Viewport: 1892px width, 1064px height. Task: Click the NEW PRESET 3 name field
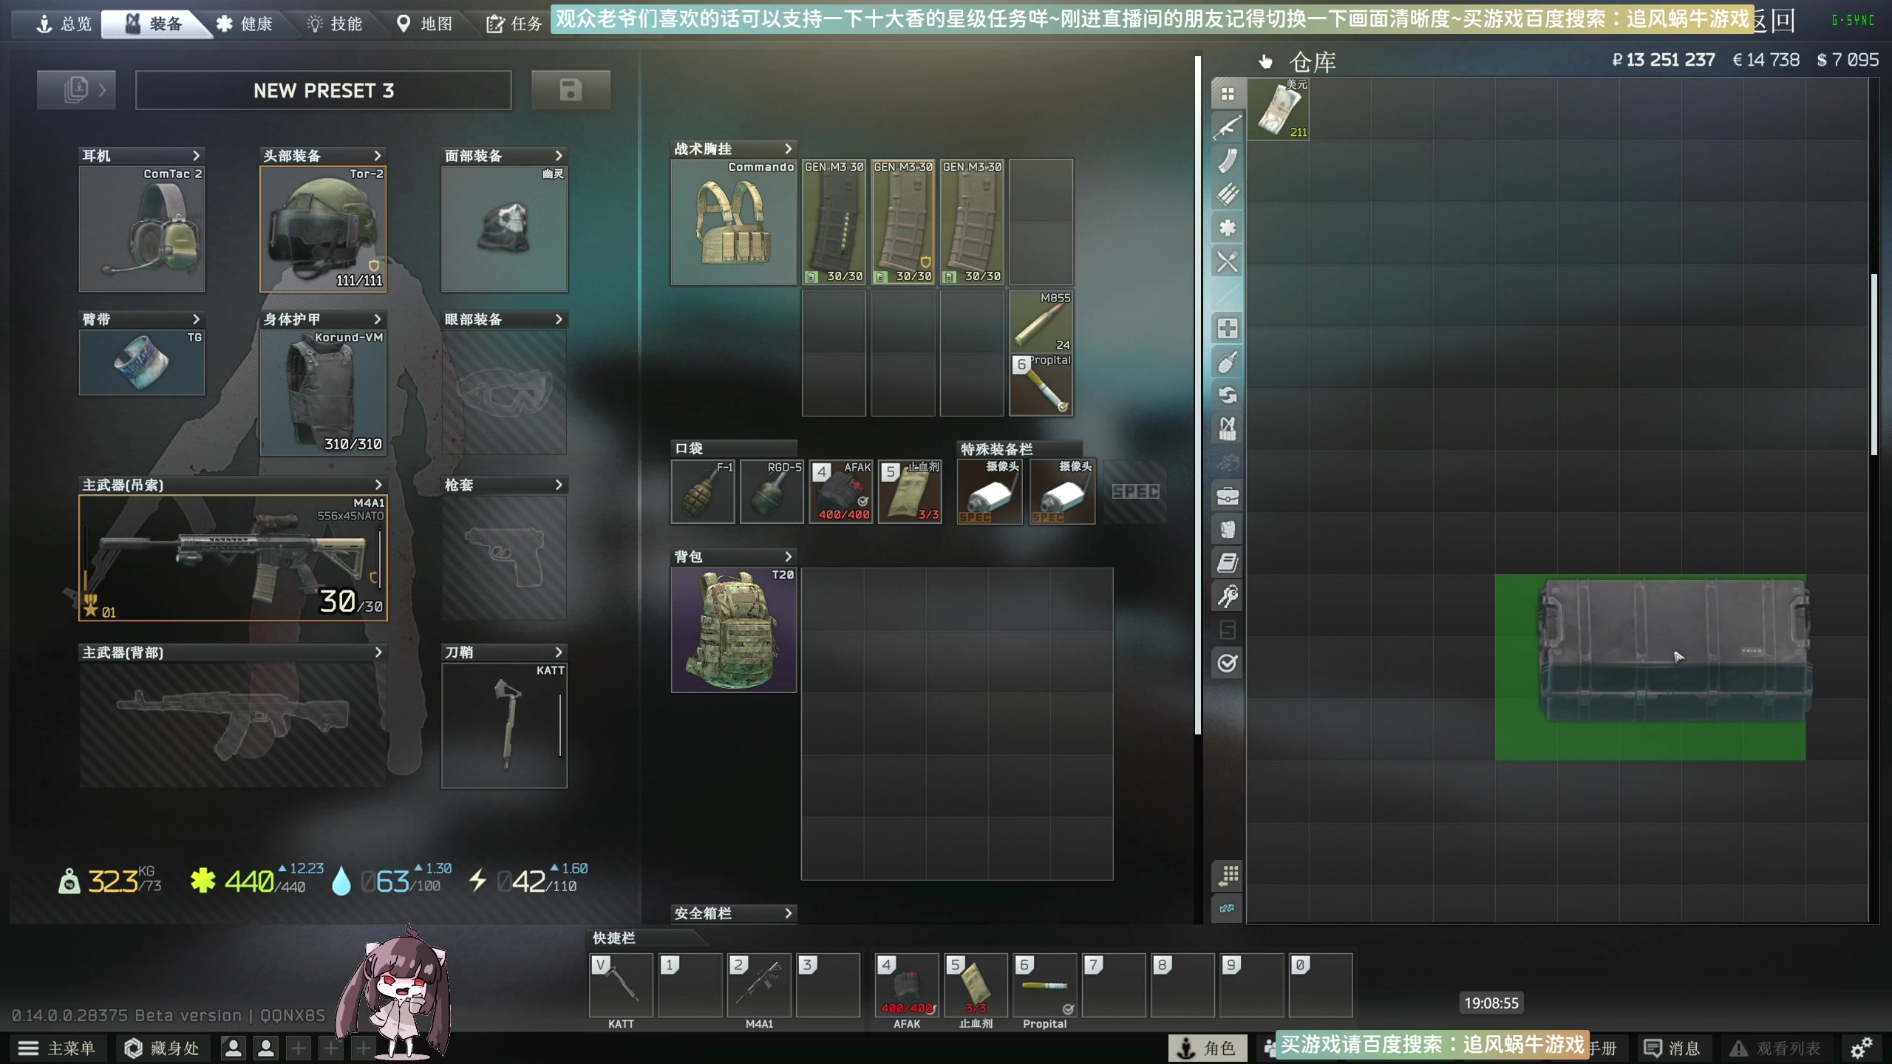point(323,90)
